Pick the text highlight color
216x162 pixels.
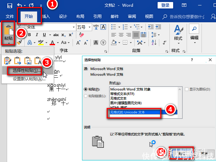tap(41, 43)
